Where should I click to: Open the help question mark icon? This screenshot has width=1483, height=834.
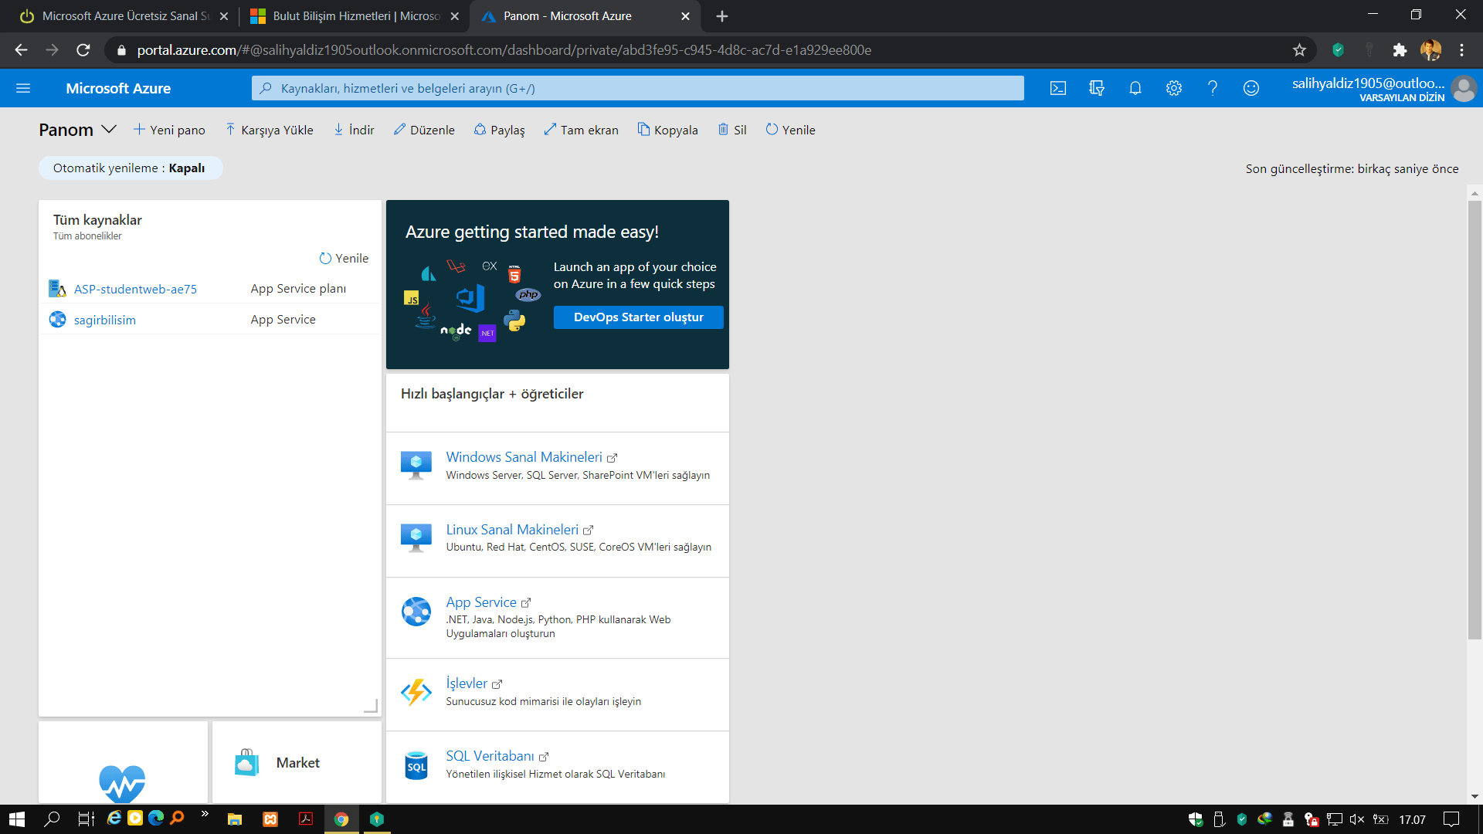pyautogui.click(x=1213, y=88)
